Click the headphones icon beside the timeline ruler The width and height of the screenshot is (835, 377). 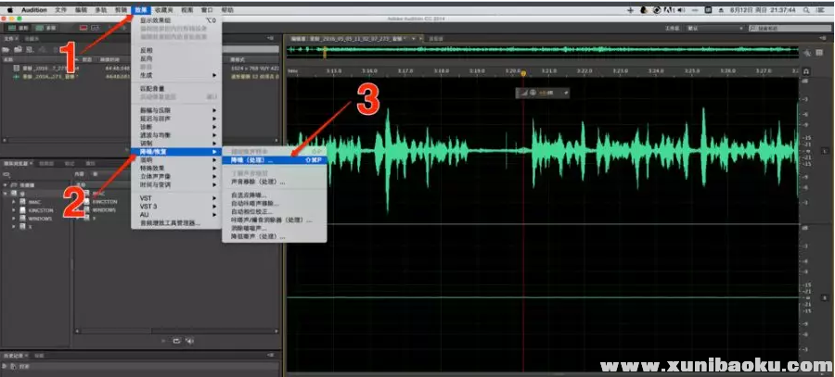(x=805, y=70)
